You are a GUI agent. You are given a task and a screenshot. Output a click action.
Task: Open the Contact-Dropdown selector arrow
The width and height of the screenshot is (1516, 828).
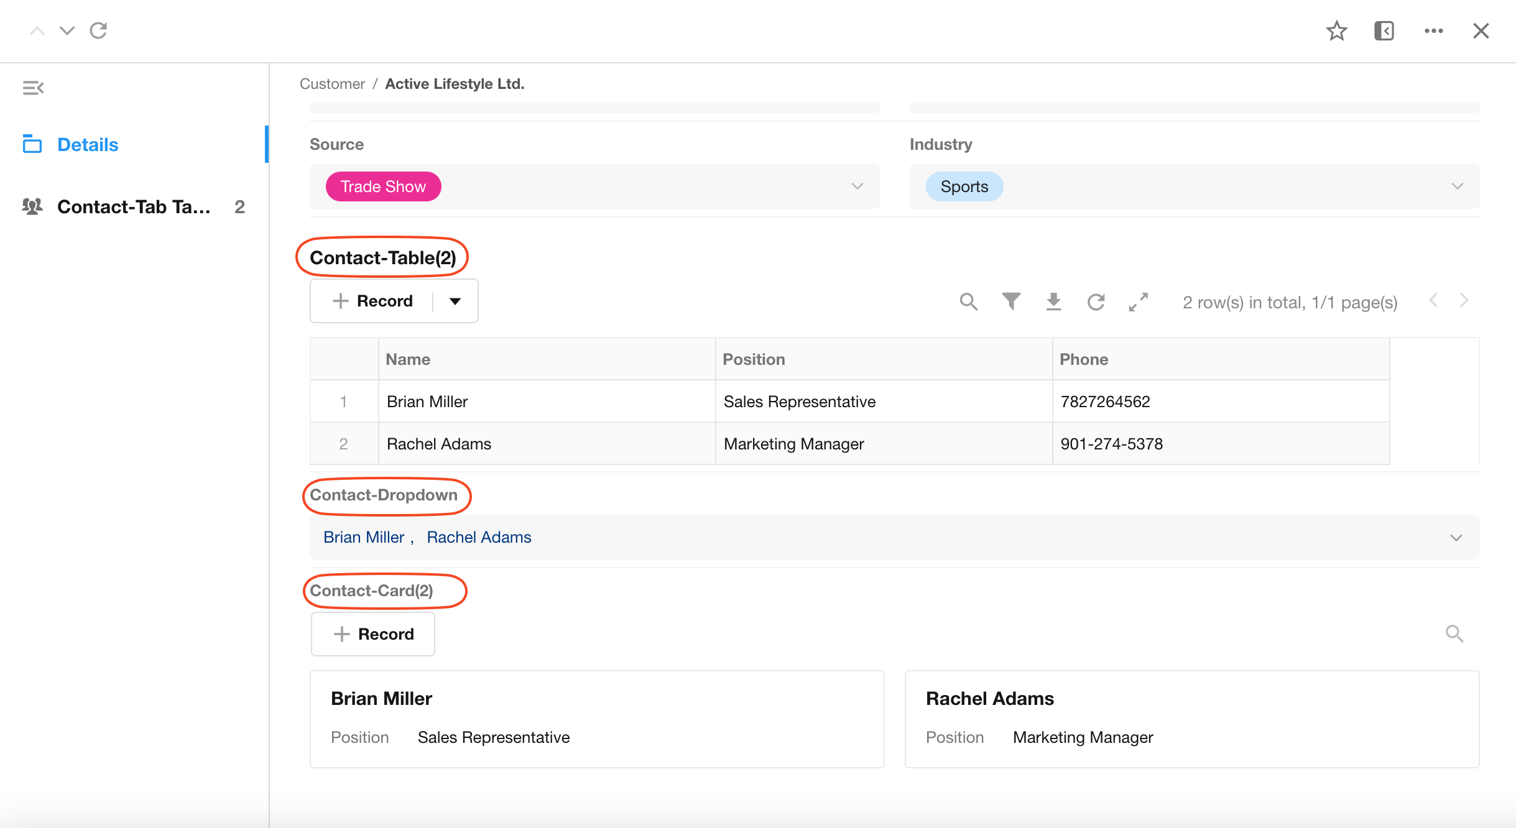coord(1456,538)
